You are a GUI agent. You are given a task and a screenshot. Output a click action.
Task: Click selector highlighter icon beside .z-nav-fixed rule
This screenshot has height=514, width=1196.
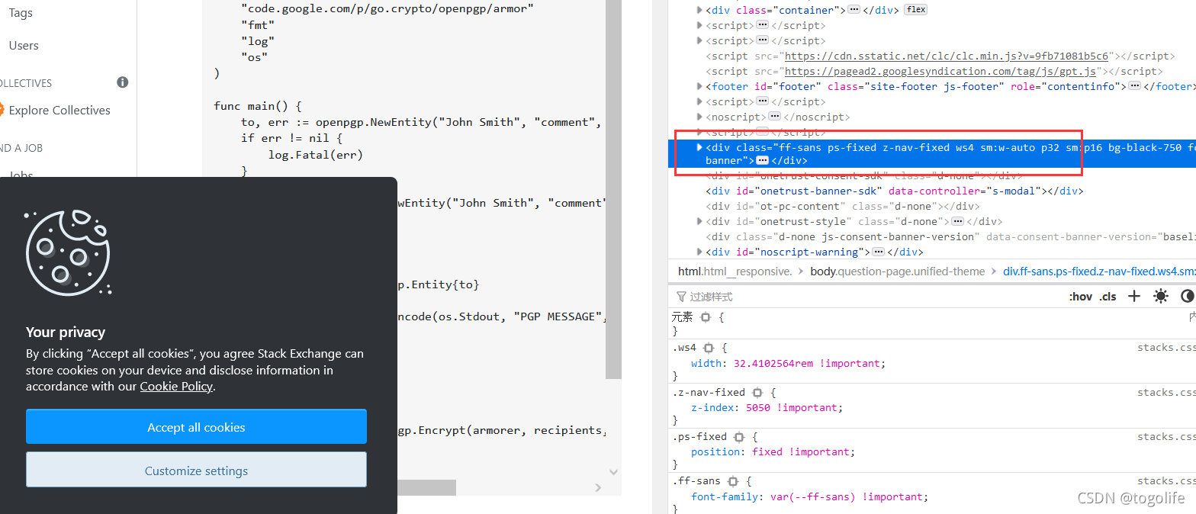[x=757, y=392]
